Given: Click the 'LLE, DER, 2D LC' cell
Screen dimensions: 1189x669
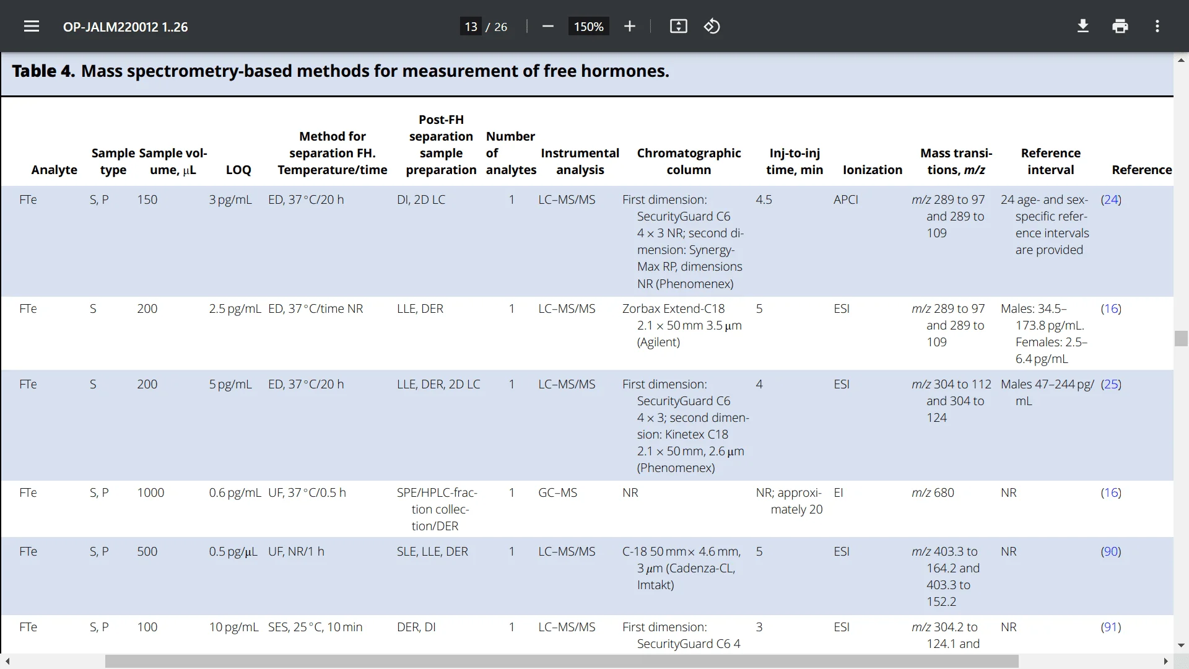Looking at the screenshot, I should pos(438,384).
